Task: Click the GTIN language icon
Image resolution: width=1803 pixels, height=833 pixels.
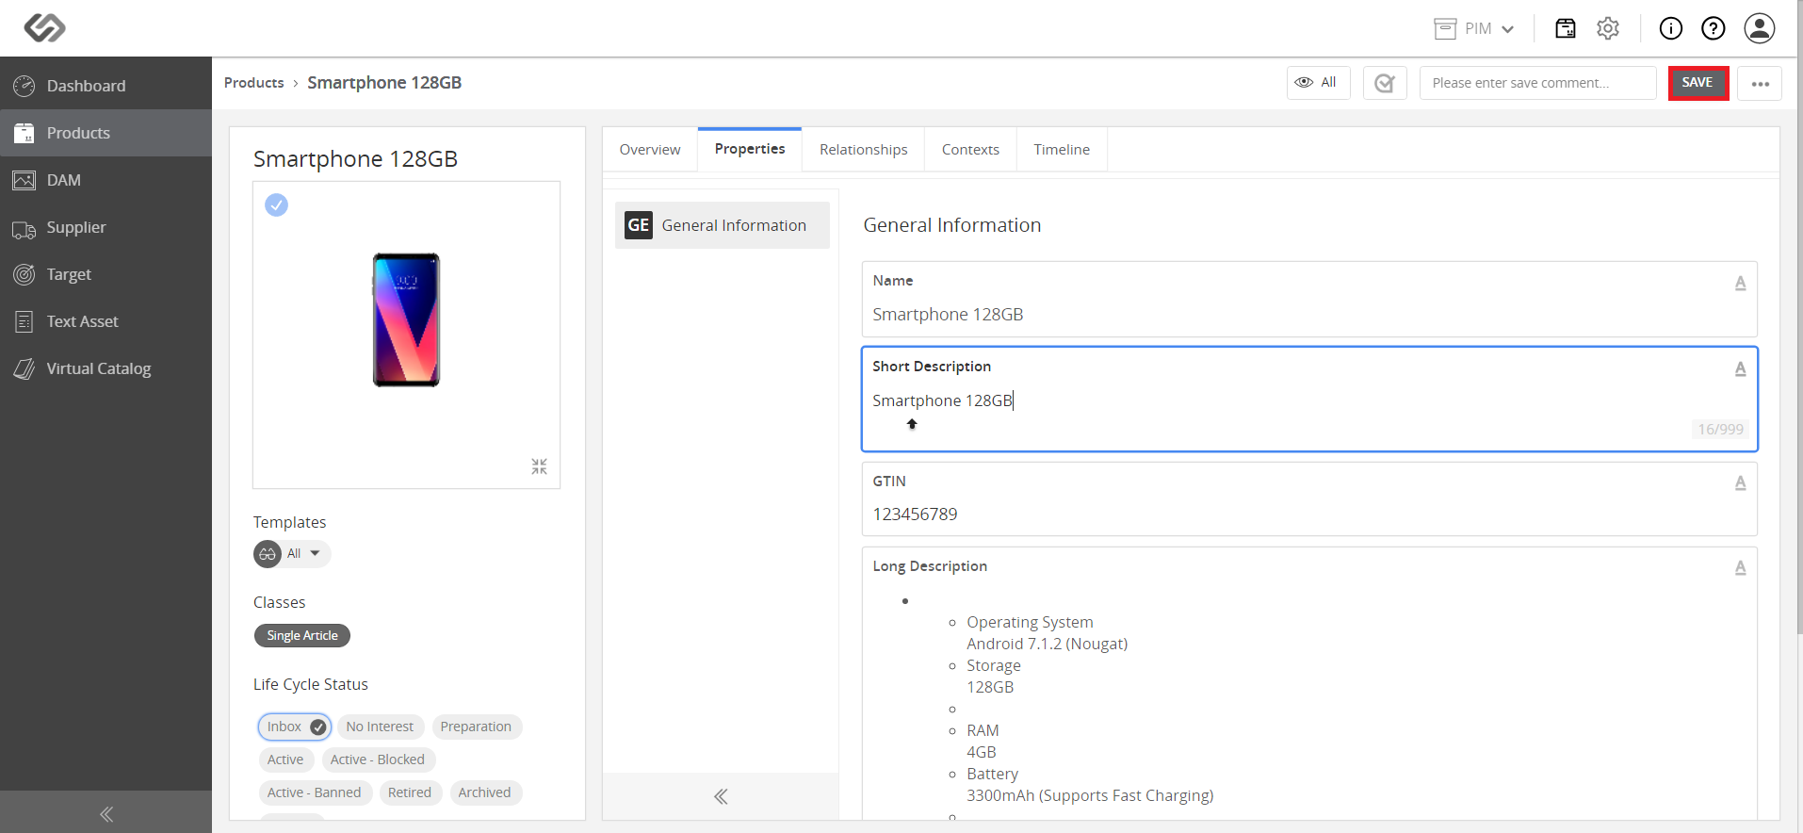Action: click(1740, 482)
